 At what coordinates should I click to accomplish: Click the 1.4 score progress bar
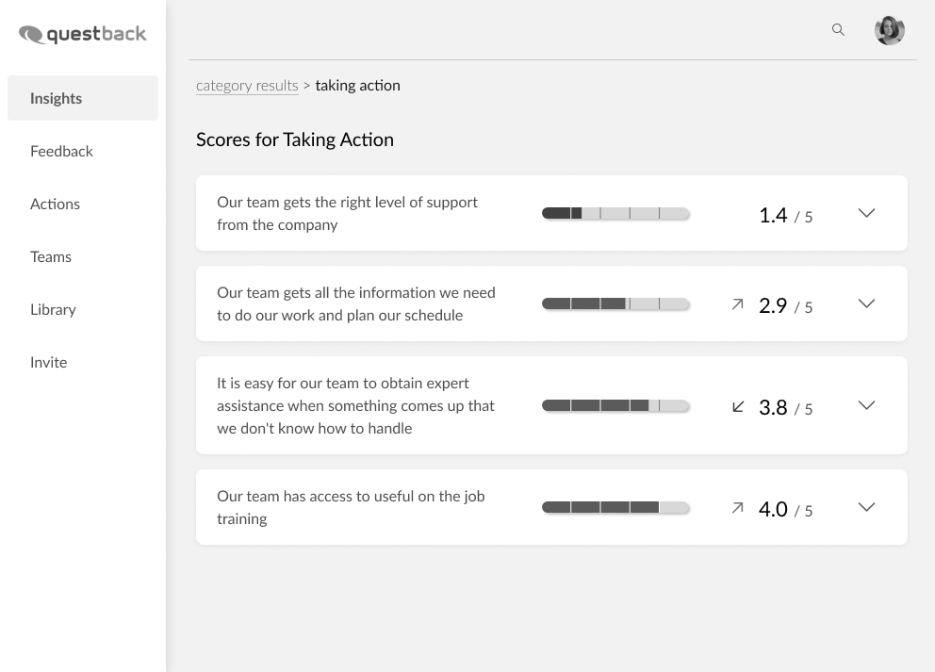coord(615,213)
